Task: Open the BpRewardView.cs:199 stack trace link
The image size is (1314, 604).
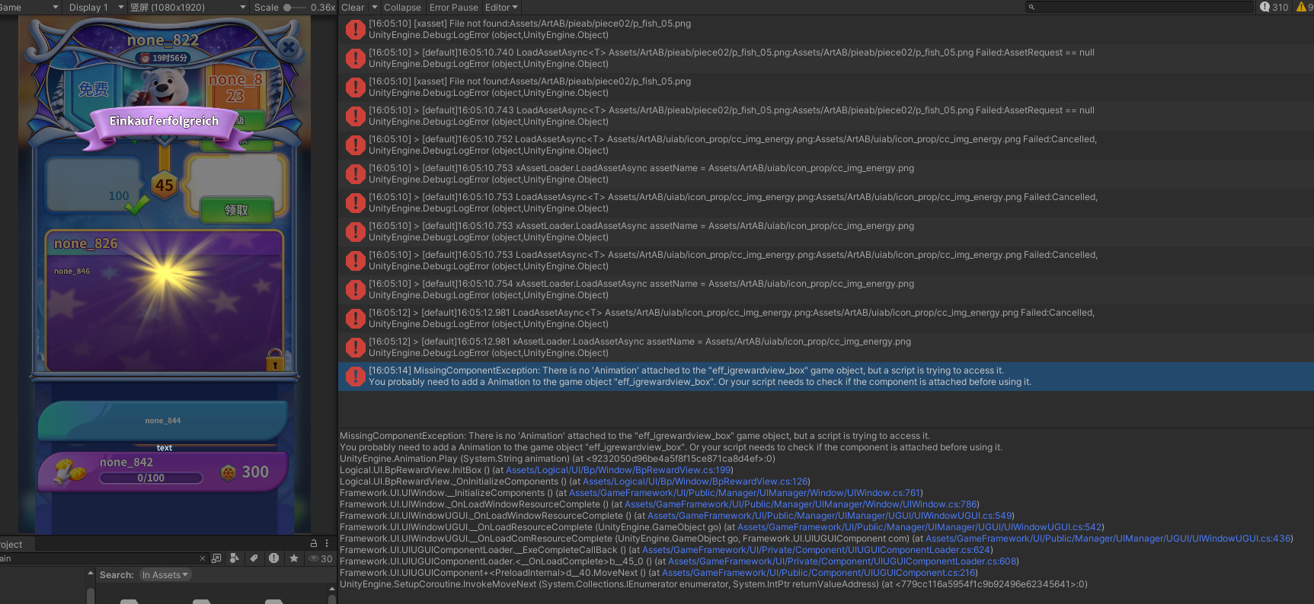Action: 619,470
